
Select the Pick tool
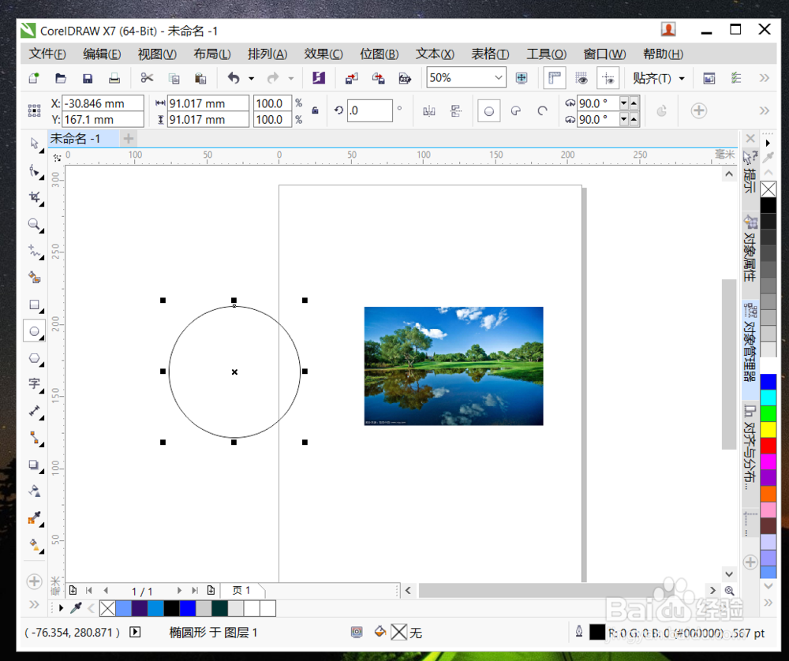tap(34, 144)
